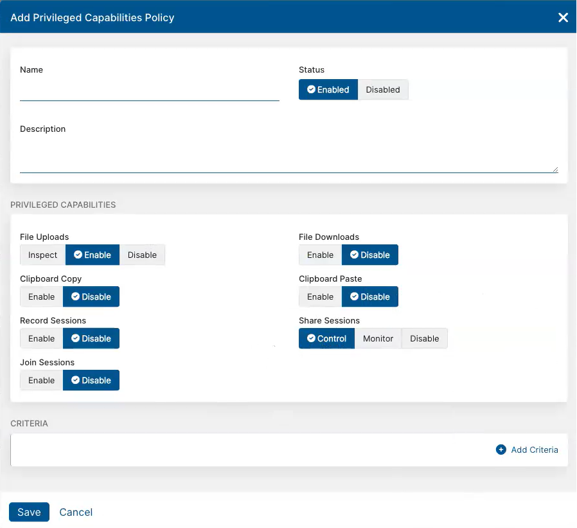Click the checkmark inside the Control button
The height and width of the screenshot is (528, 577).
[312, 338]
